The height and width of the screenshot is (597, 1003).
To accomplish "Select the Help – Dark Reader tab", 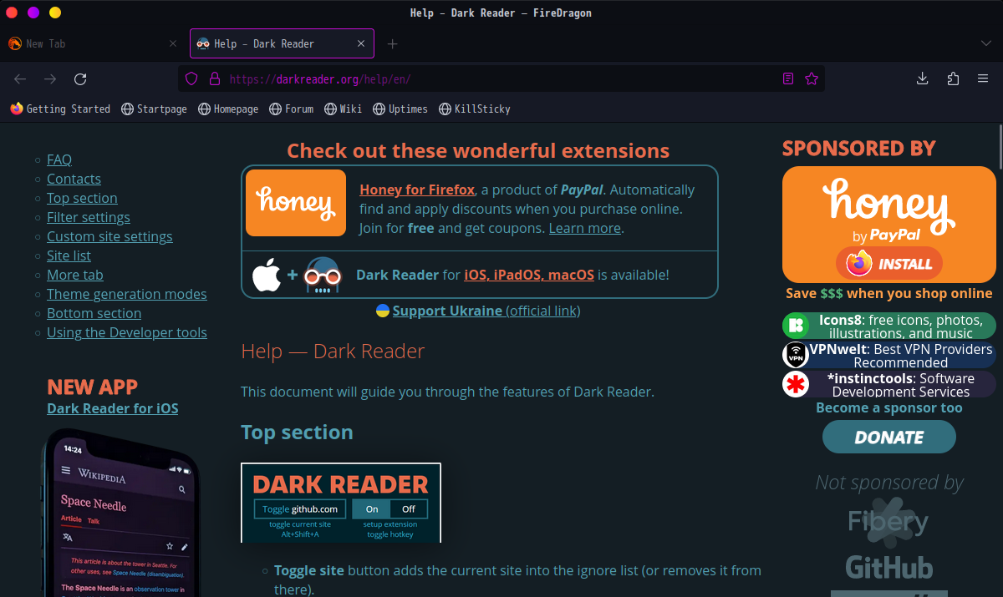I will [282, 43].
